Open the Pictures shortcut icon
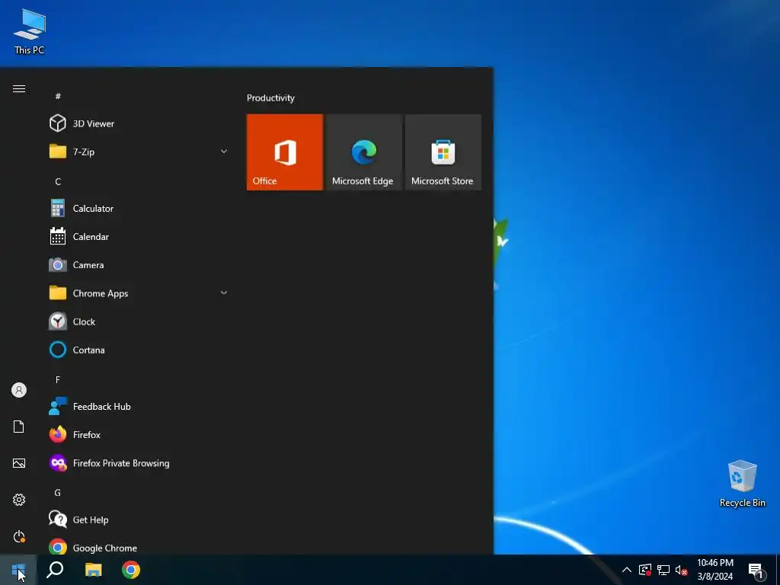The width and height of the screenshot is (780, 585). point(19,463)
